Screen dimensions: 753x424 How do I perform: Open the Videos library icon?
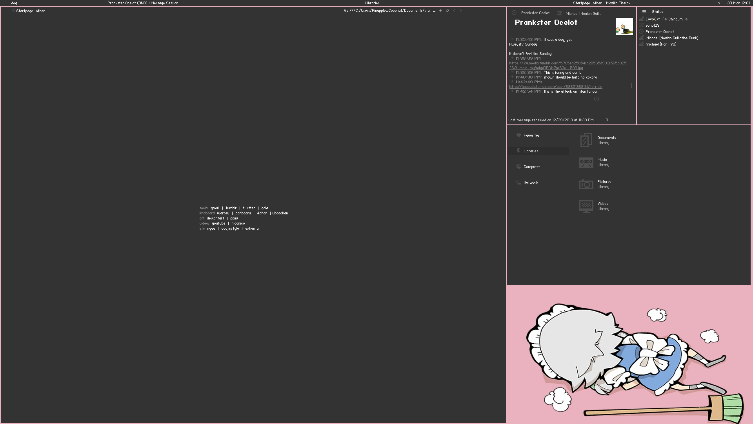[586, 207]
